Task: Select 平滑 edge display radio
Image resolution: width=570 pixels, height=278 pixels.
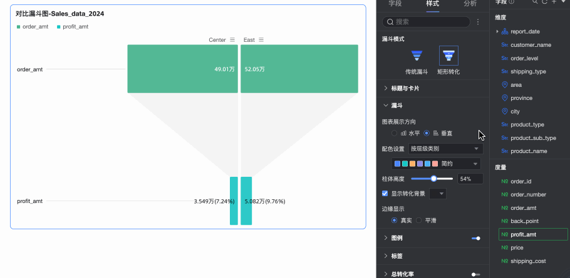Action: tap(419, 220)
